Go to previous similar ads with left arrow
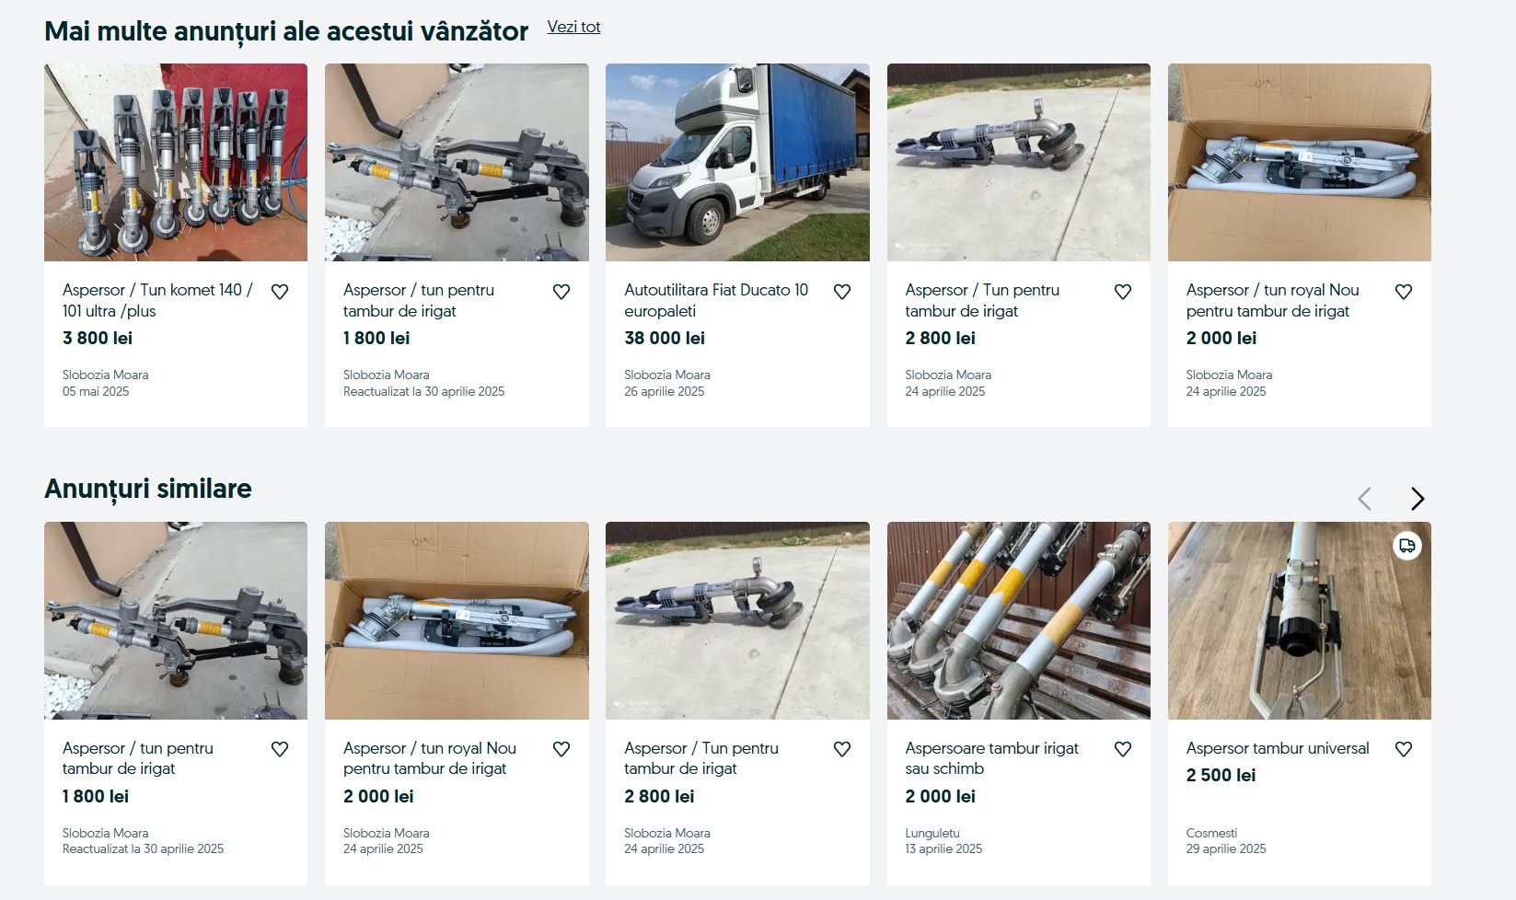Screen dimensions: 1516x900 pyautogui.click(x=1364, y=499)
